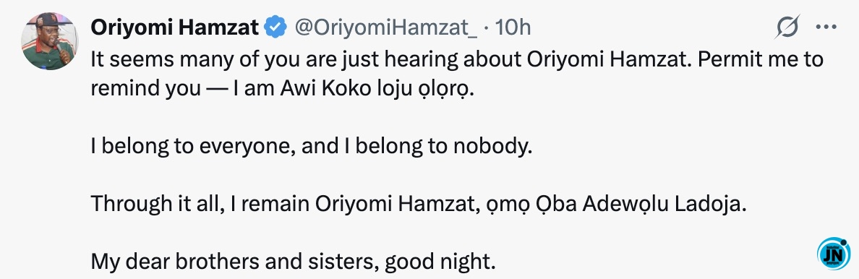The width and height of the screenshot is (859, 279).
Task: Click the JN watermark logo
Action: (x=833, y=254)
